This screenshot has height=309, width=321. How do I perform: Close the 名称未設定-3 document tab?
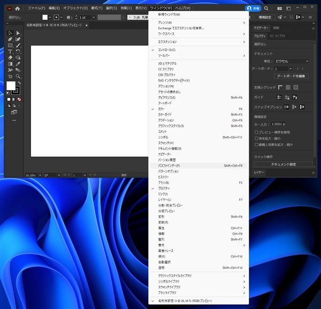point(86,25)
